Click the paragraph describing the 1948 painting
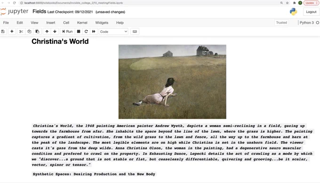The height and width of the screenshot is (183, 320). [172, 145]
